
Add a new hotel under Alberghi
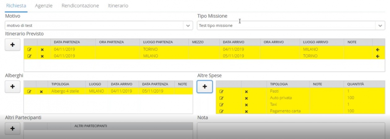(13, 86)
